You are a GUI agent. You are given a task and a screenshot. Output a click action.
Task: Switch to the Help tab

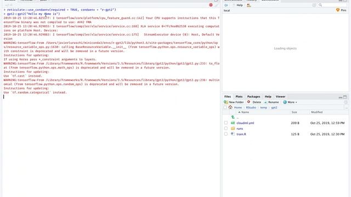[268, 96]
